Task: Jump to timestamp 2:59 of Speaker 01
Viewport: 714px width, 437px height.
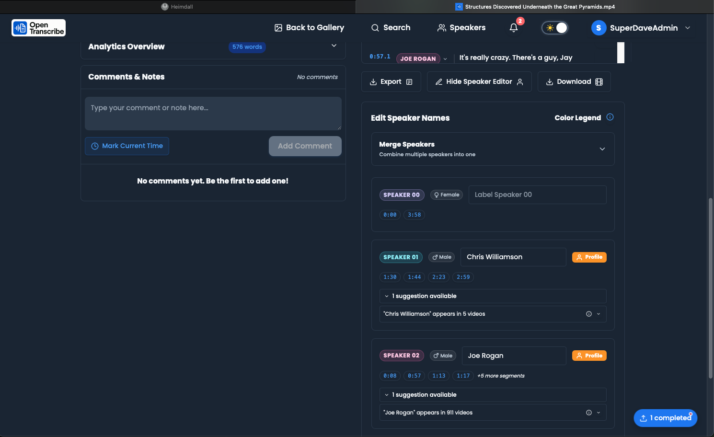Action: click(463, 277)
